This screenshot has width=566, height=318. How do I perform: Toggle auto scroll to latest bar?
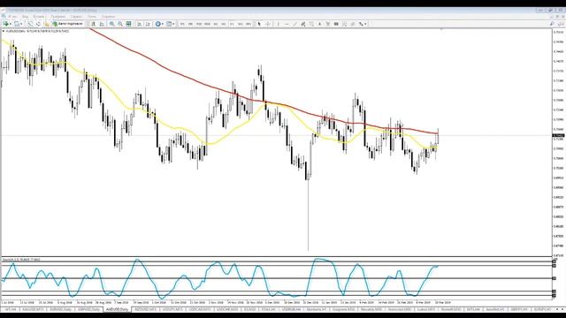coord(140,24)
